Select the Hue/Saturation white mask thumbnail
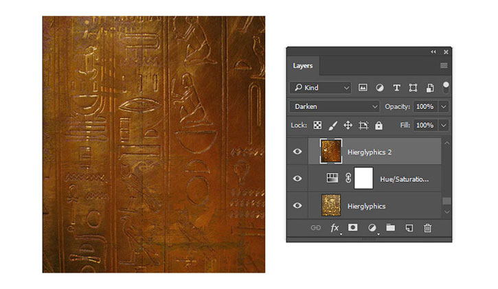Screen dimensions: 498x289 click(x=363, y=178)
